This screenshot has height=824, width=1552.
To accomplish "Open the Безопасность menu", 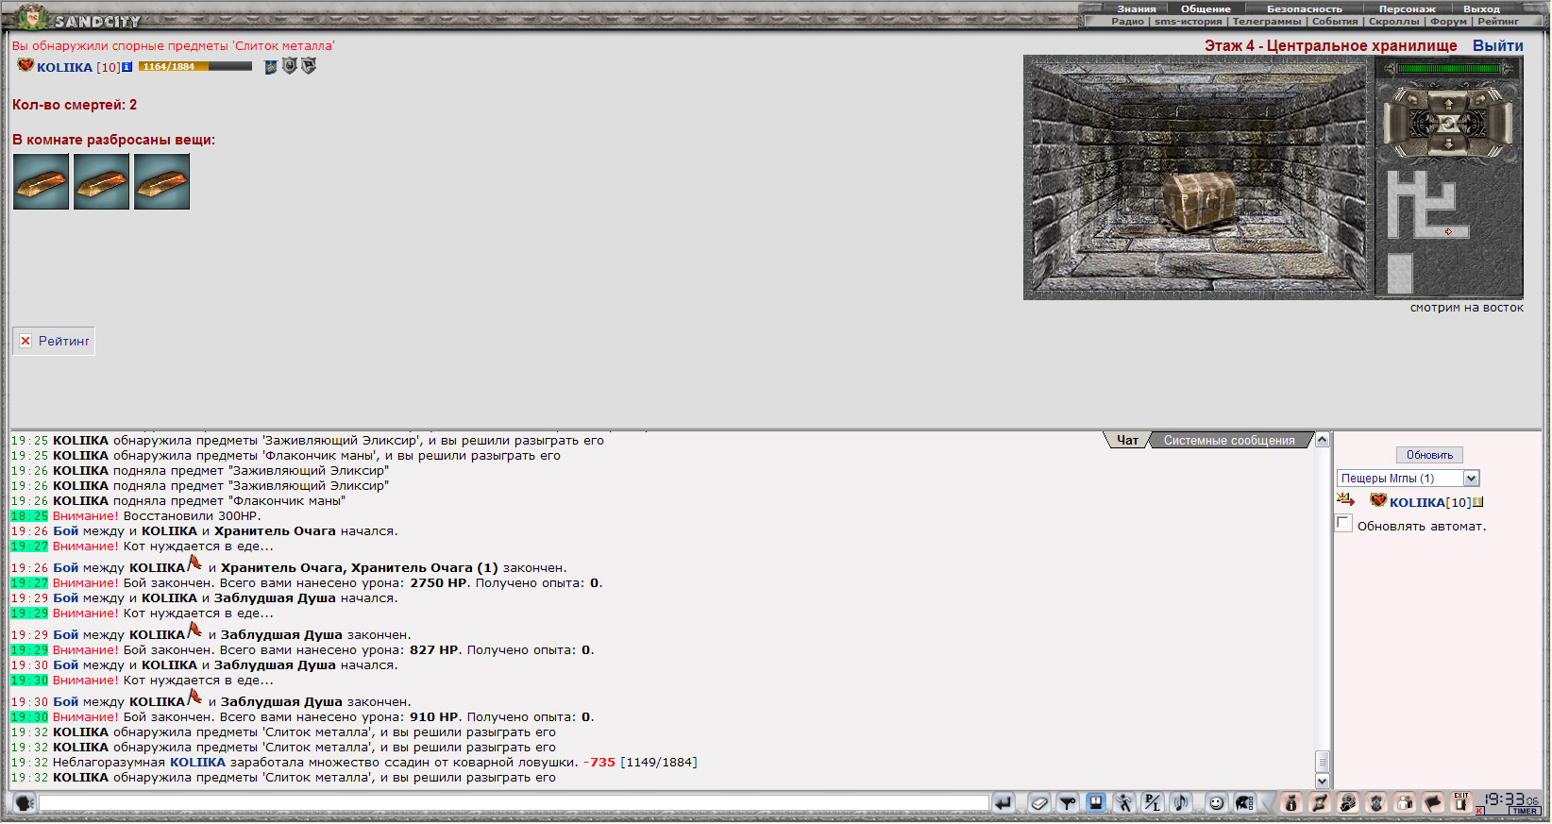I will point(1304,8).
